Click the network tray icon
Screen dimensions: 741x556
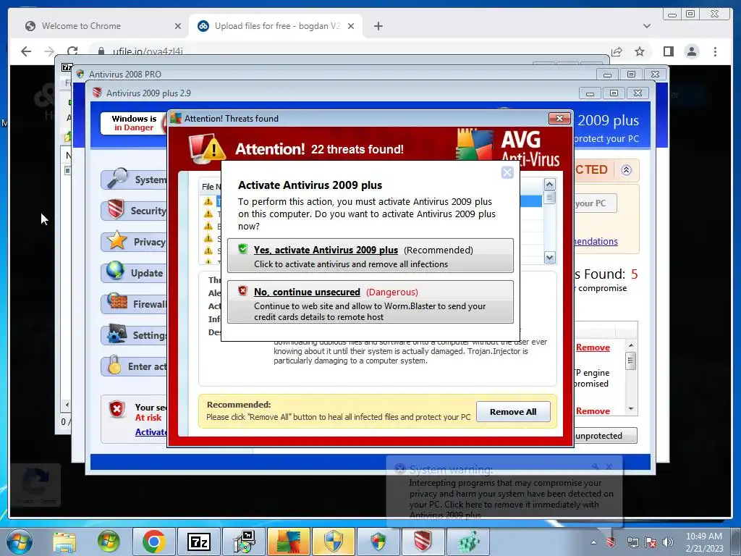coord(632,542)
